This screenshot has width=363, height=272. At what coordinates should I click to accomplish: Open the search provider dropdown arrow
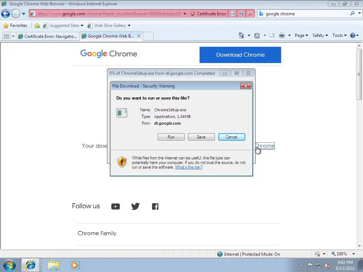pos(359,13)
